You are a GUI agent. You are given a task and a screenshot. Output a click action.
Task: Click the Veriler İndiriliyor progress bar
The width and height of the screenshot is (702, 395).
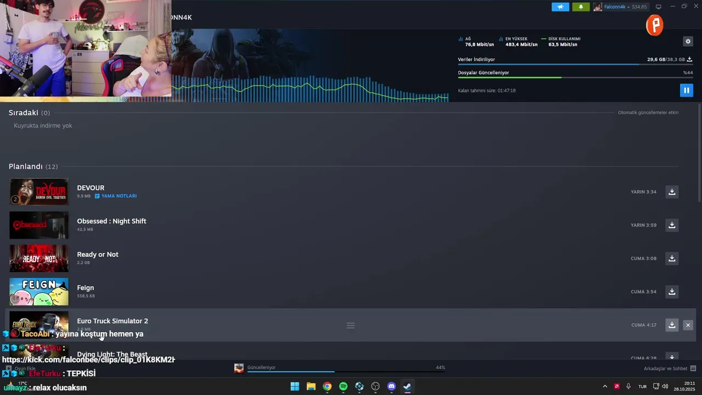[x=575, y=65]
